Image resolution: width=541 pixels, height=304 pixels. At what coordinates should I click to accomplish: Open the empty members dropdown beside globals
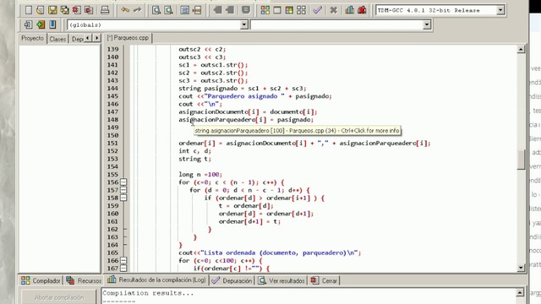pos(427,24)
